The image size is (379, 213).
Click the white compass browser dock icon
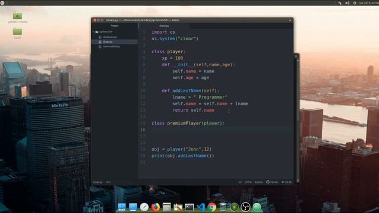[x=144, y=207]
